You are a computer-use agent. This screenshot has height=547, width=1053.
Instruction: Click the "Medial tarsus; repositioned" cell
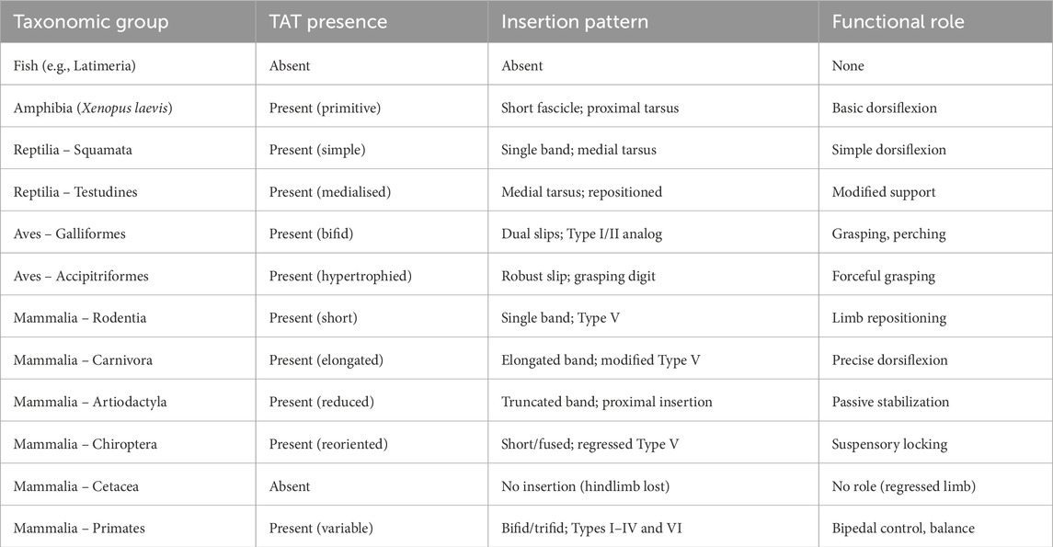pyautogui.click(x=581, y=192)
